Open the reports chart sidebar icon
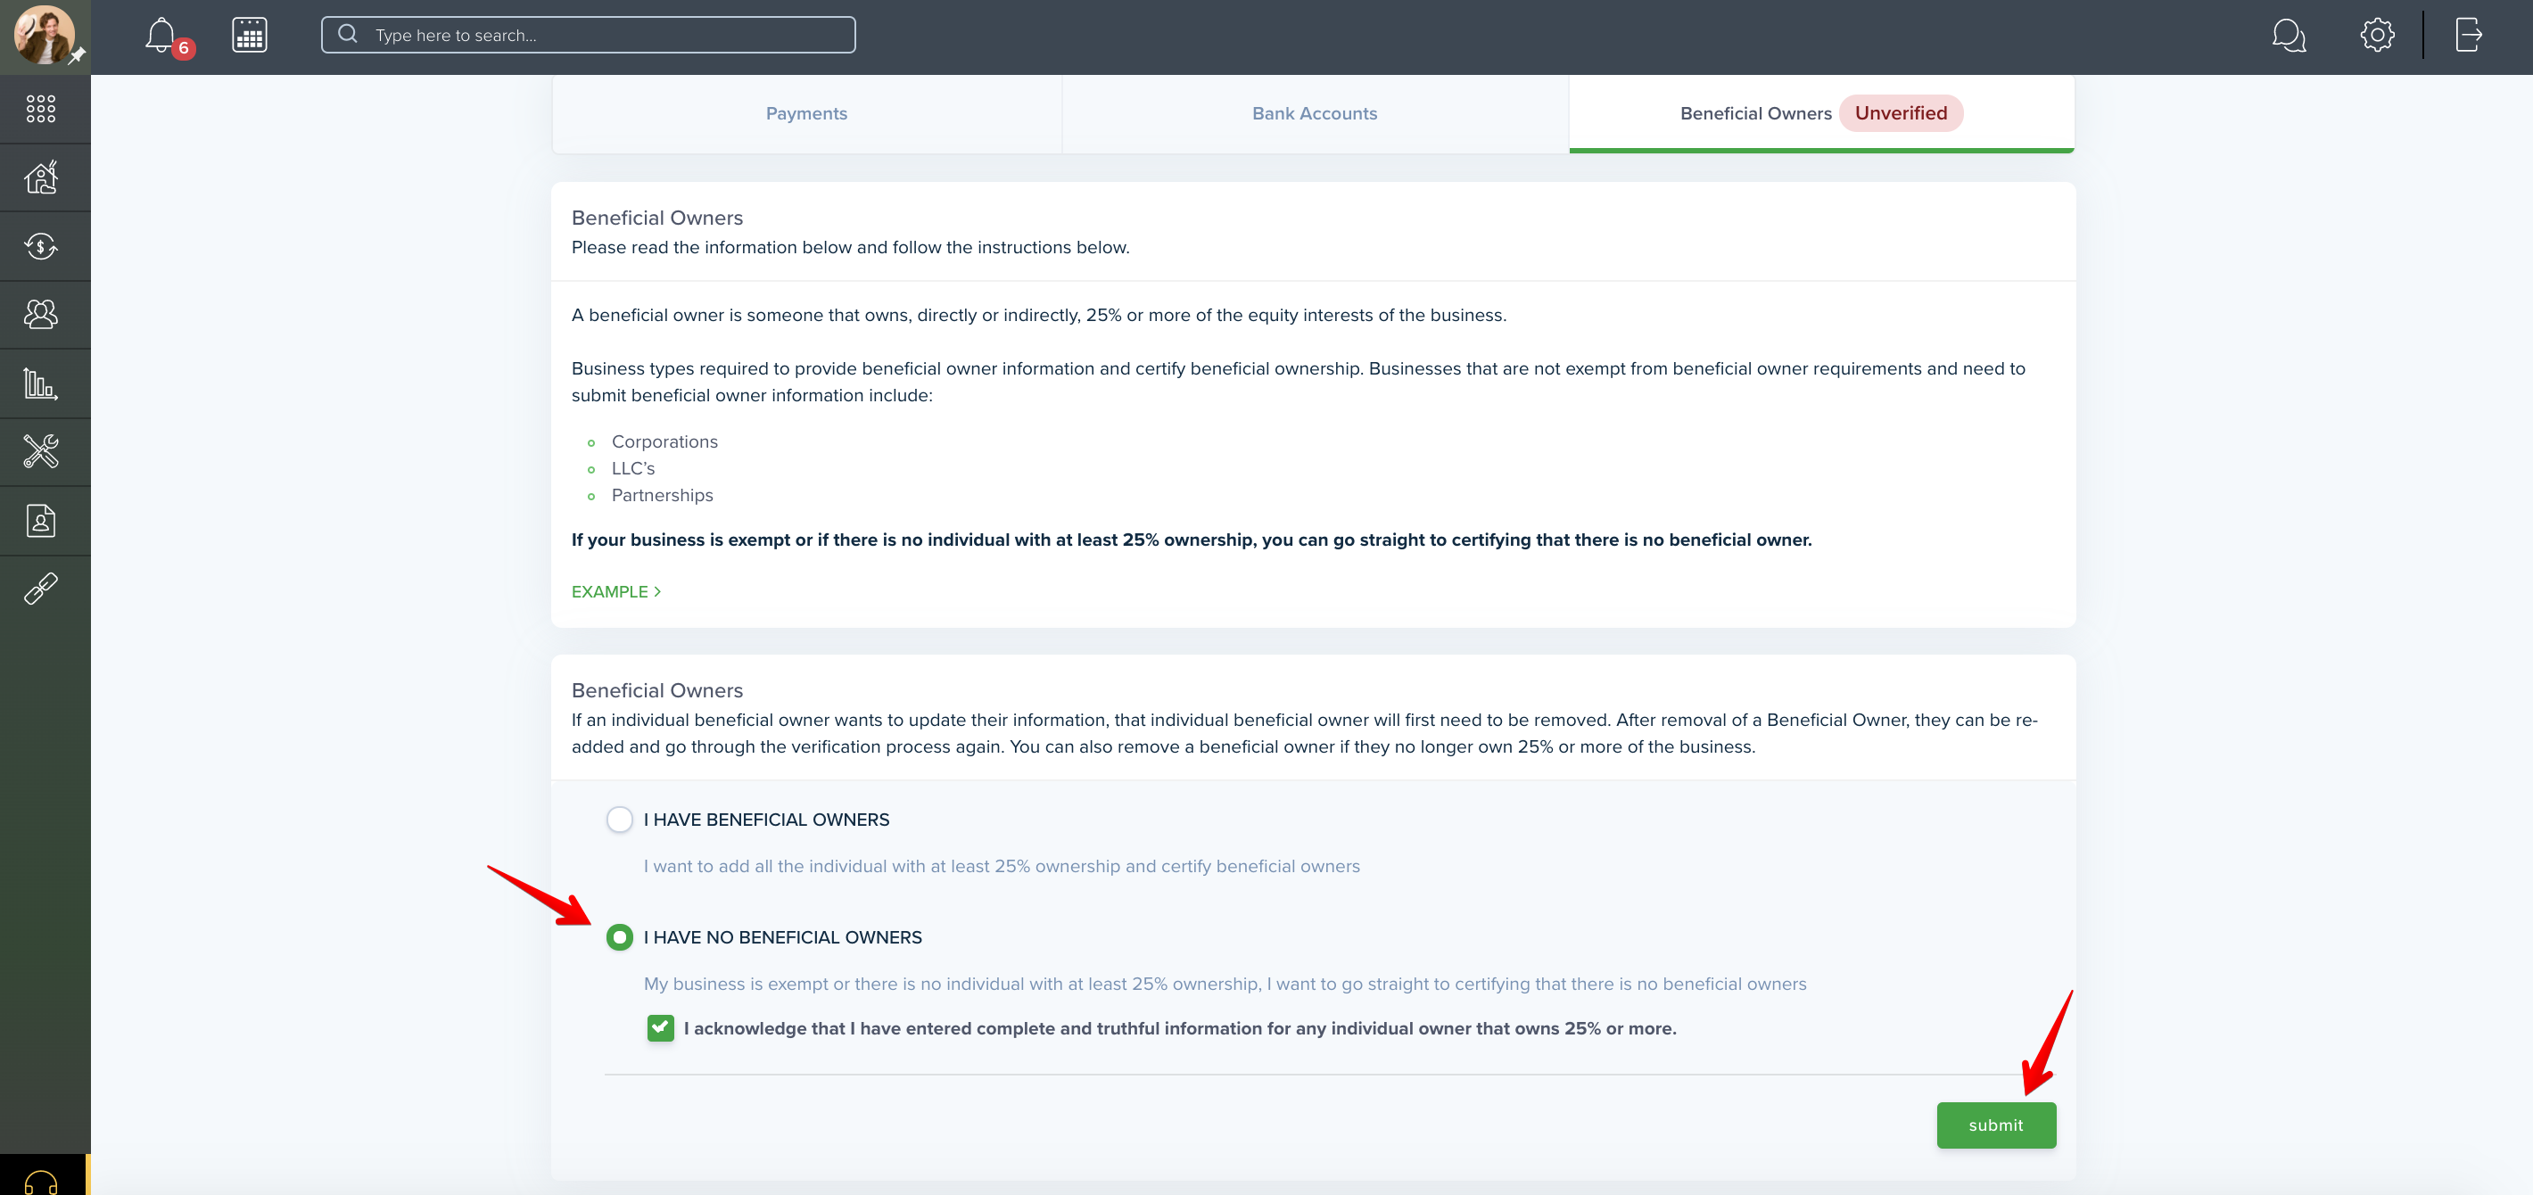 (x=41, y=383)
